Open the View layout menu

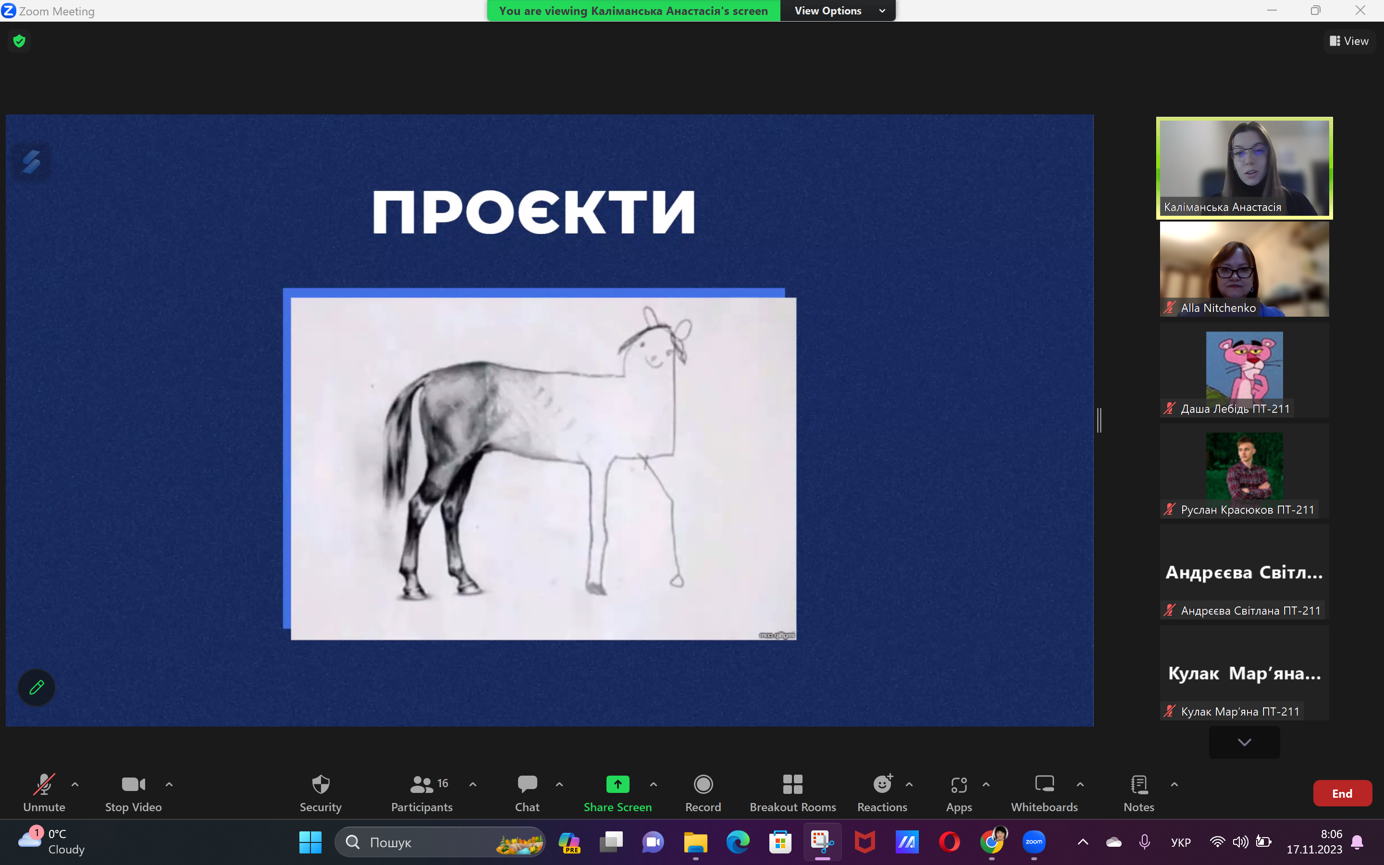click(1349, 41)
